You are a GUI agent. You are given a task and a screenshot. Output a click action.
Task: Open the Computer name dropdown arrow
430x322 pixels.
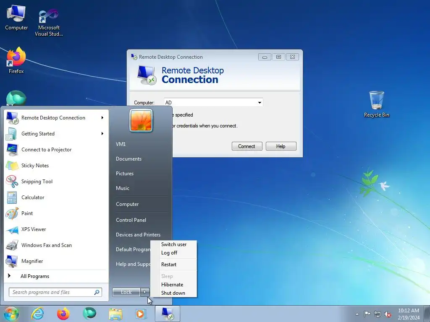pyautogui.click(x=260, y=103)
